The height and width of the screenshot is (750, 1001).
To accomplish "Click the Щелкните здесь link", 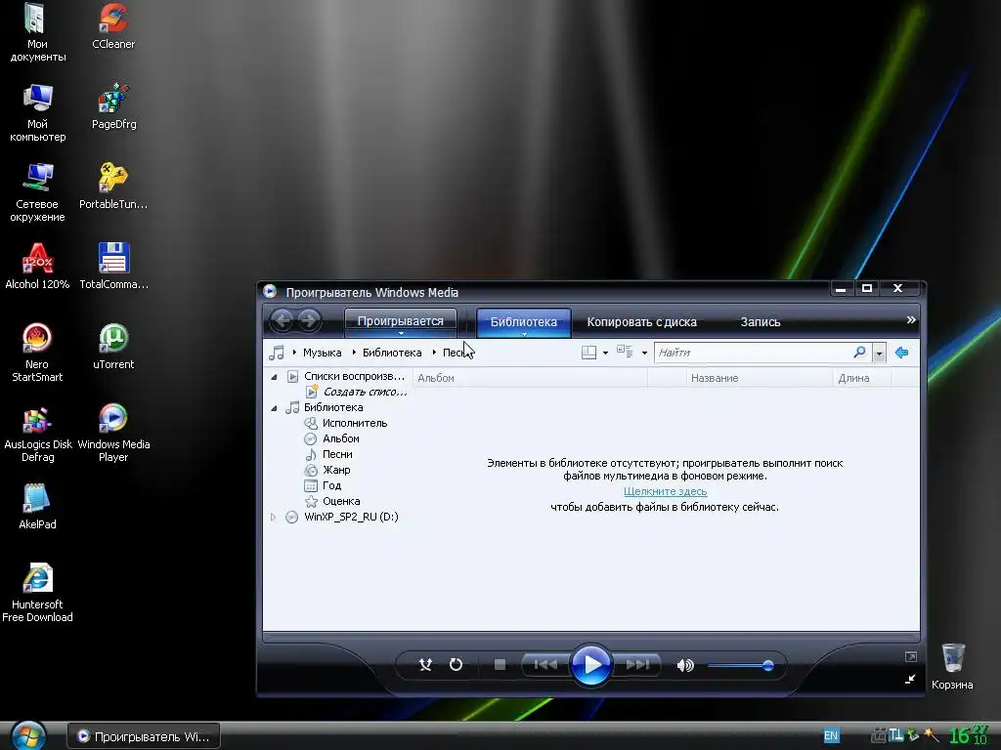I will [665, 492].
